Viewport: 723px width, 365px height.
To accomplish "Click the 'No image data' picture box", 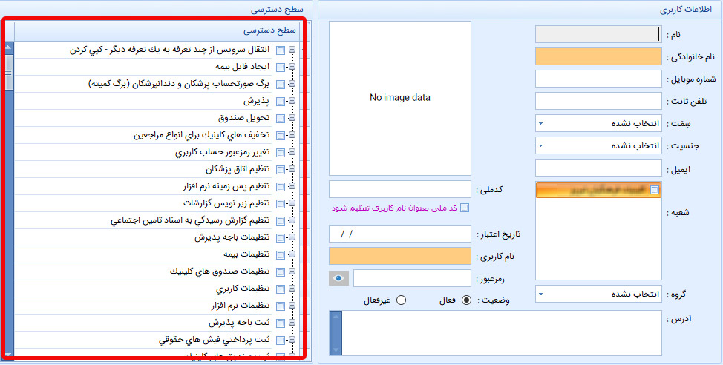I will [400, 98].
